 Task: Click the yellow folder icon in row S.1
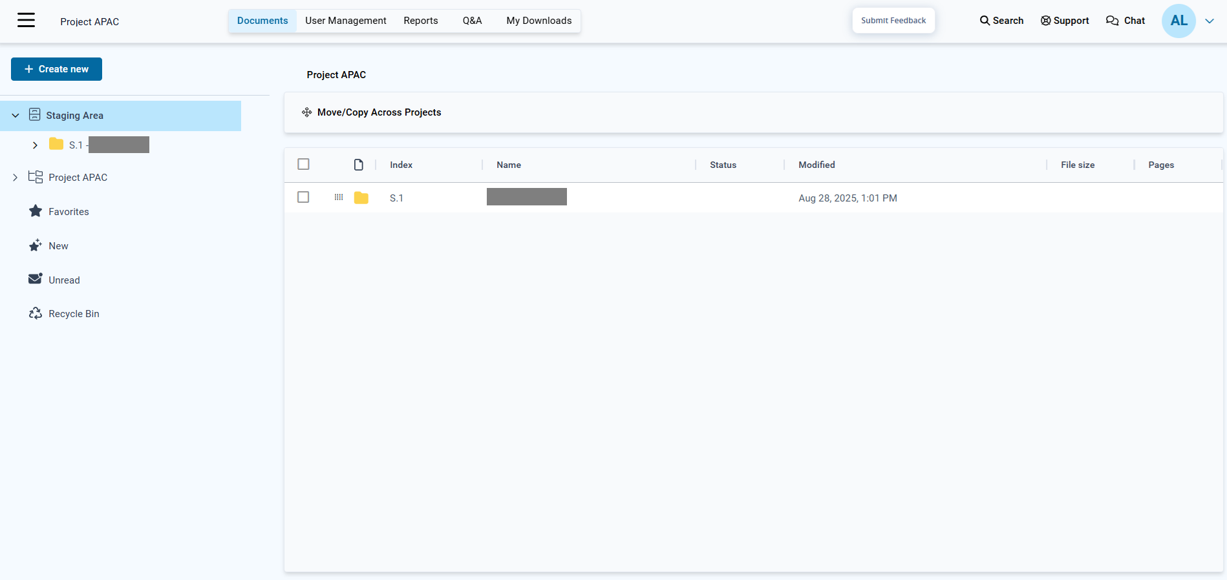point(361,198)
